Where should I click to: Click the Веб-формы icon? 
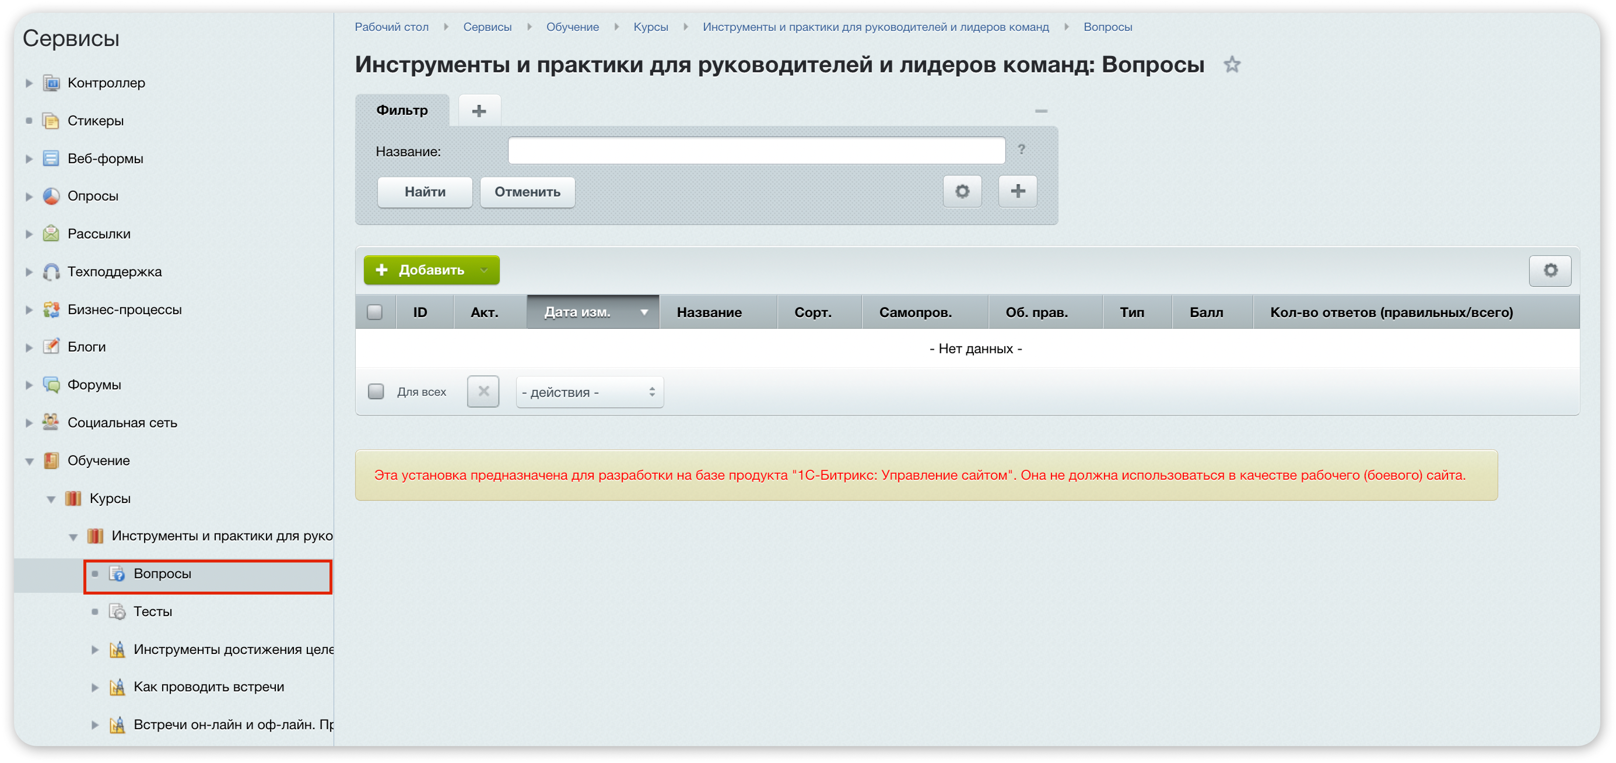(51, 158)
